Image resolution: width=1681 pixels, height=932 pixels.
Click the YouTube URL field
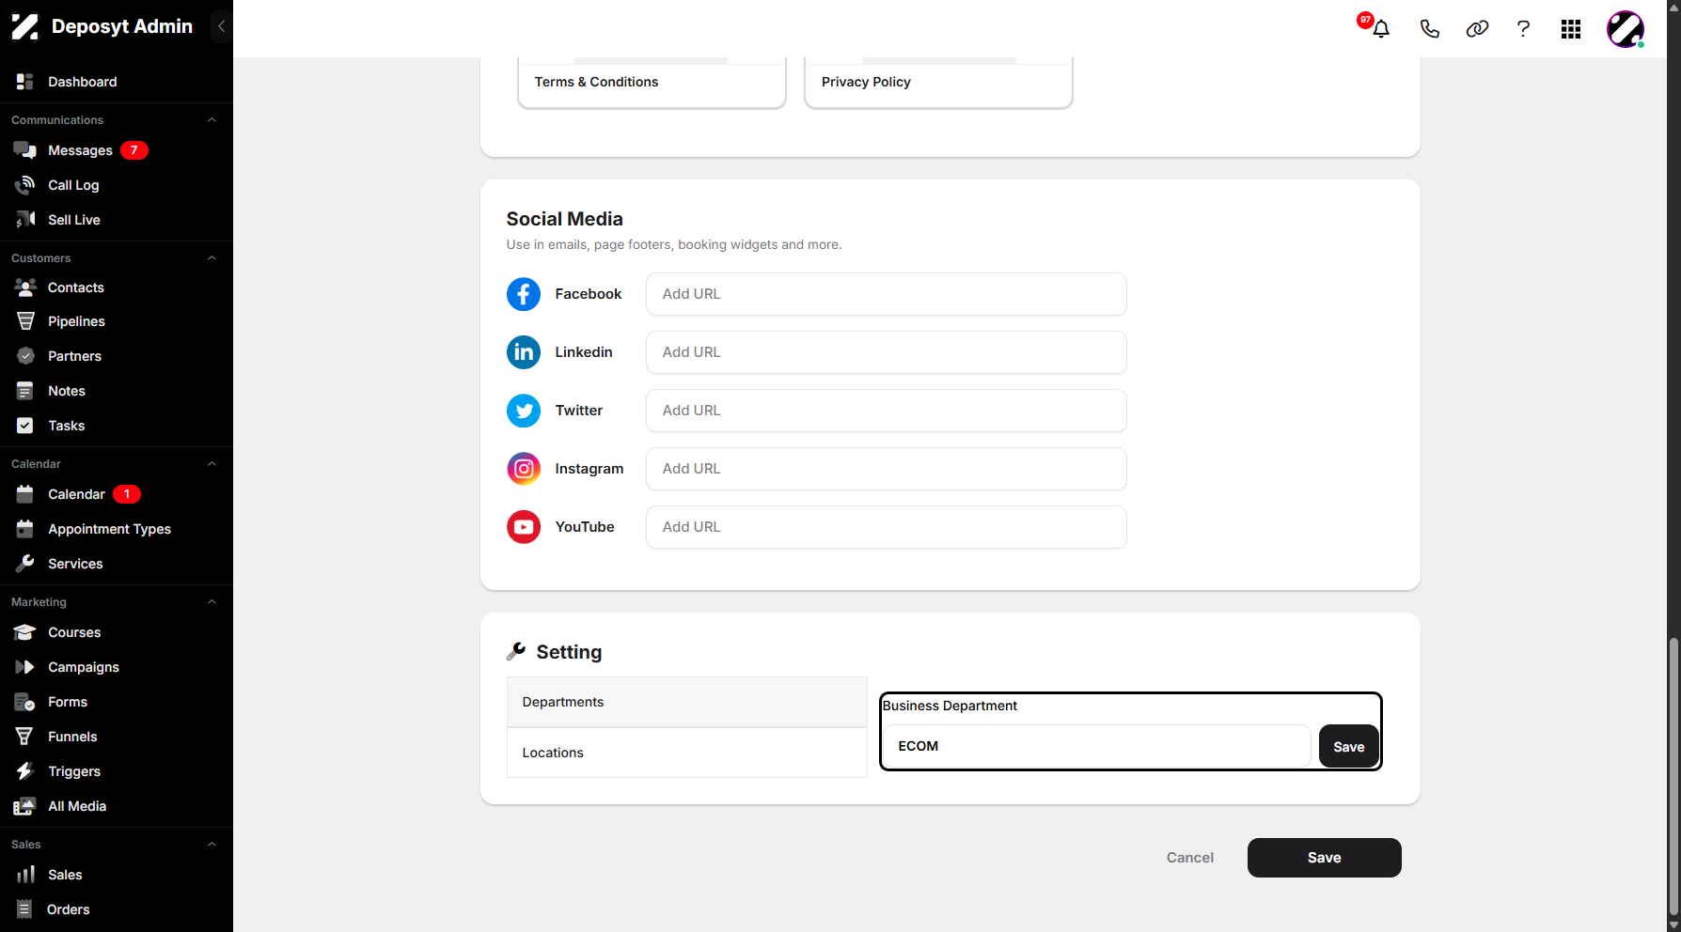coord(887,527)
